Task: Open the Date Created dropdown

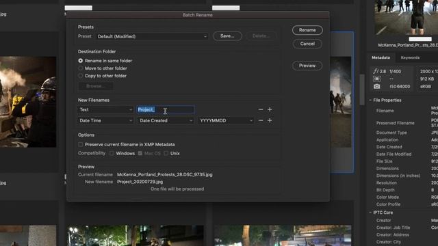Action: [166, 120]
